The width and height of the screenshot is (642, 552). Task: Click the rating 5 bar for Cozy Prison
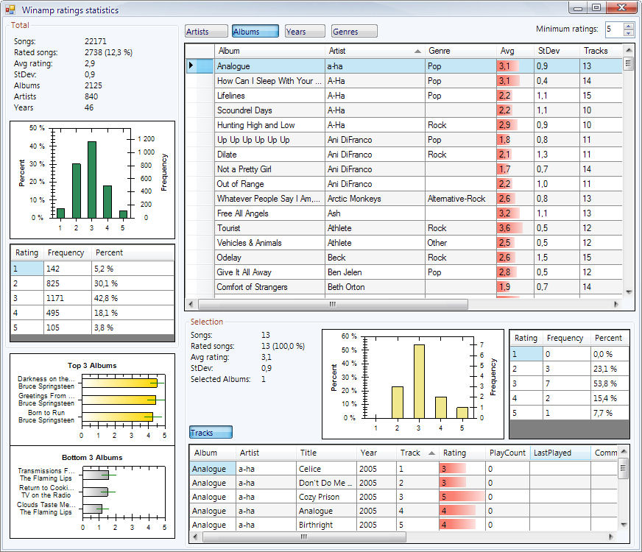[x=462, y=497]
